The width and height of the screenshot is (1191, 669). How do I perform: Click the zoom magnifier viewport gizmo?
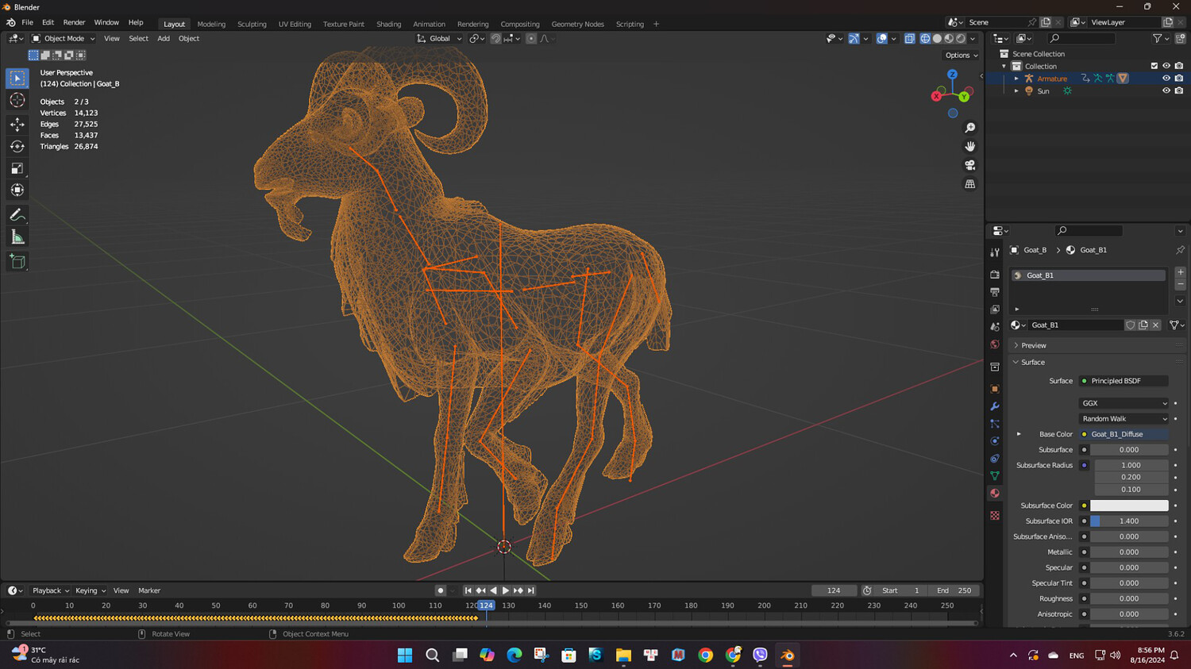click(x=969, y=128)
